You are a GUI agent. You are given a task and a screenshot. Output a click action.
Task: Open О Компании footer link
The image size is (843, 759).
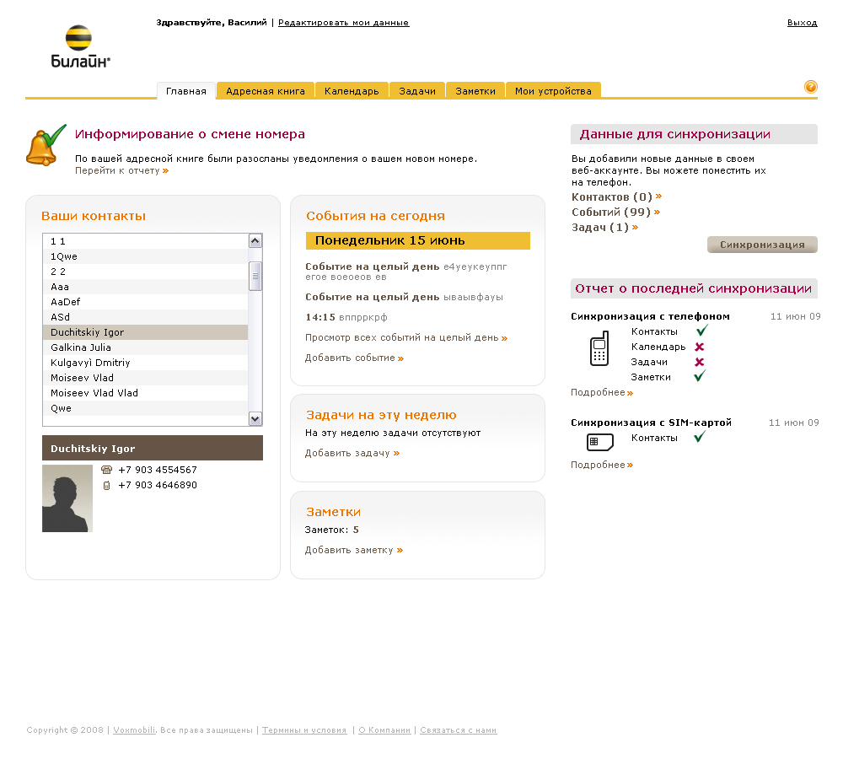click(384, 730)
